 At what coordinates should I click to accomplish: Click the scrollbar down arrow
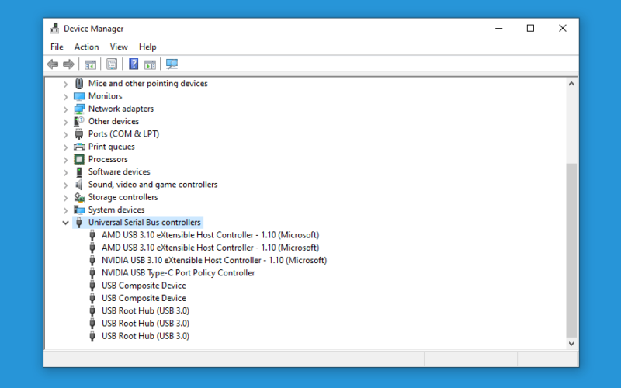[571, 343]
